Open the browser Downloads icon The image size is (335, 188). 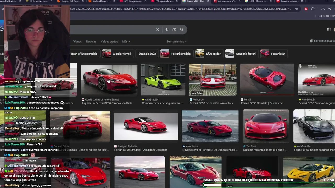(323, 9)
